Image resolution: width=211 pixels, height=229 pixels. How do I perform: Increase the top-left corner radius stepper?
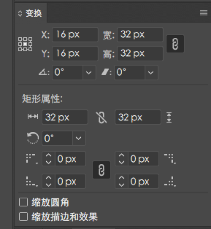point(48,156)
